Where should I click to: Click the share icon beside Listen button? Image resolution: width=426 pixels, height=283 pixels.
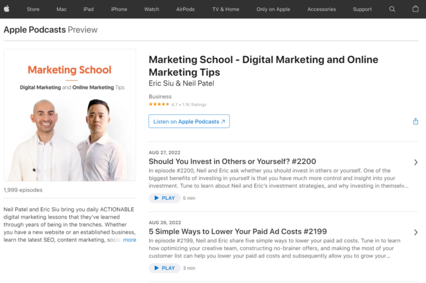pos(416,121)
